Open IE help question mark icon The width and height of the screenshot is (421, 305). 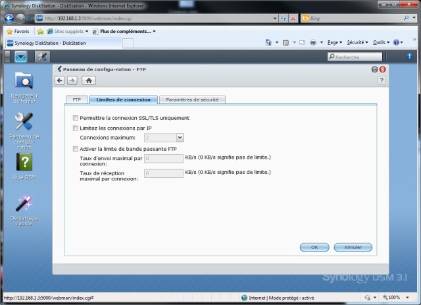[x=396, y=43]
